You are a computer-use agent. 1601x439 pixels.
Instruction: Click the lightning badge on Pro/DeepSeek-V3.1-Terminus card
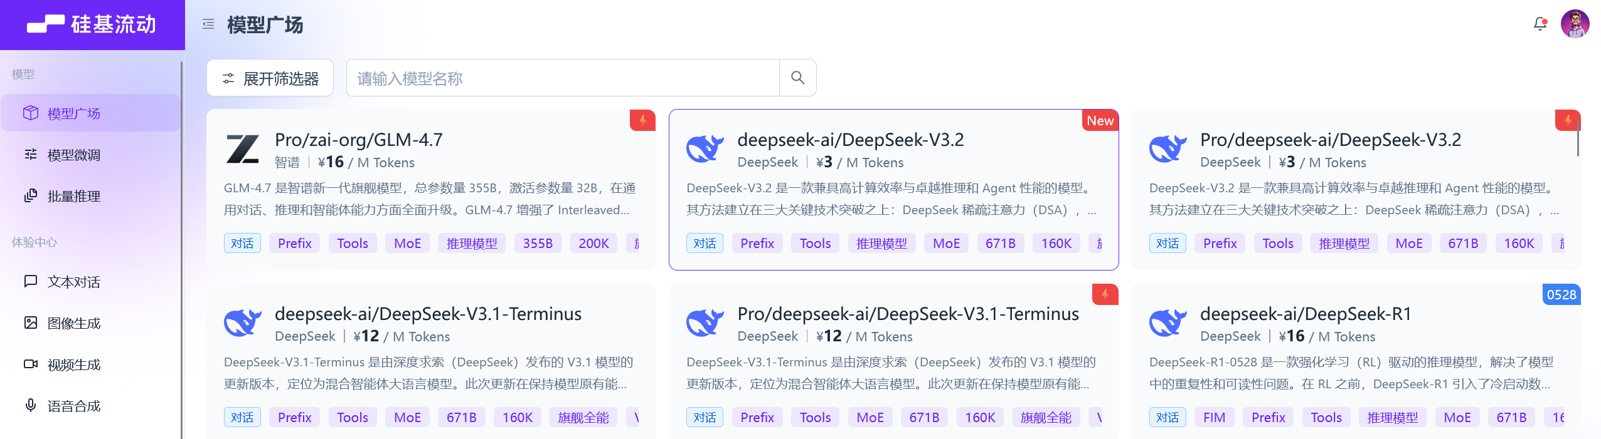(x=1105, y=294)
